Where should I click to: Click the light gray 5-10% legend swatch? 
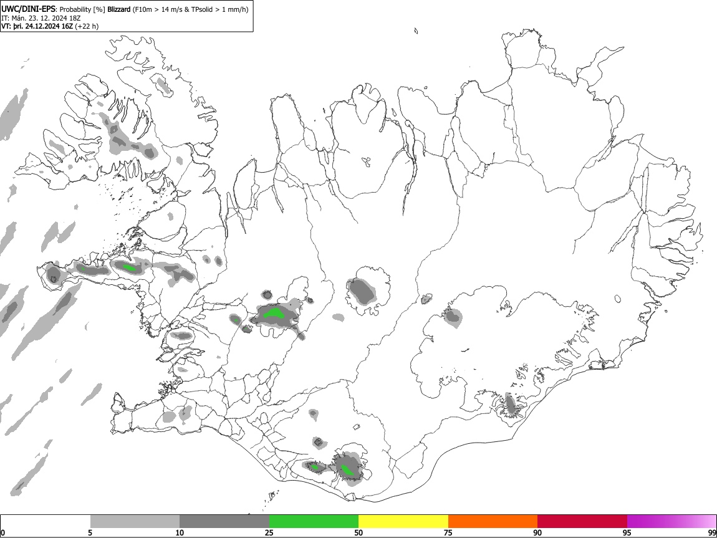(135, 522)
